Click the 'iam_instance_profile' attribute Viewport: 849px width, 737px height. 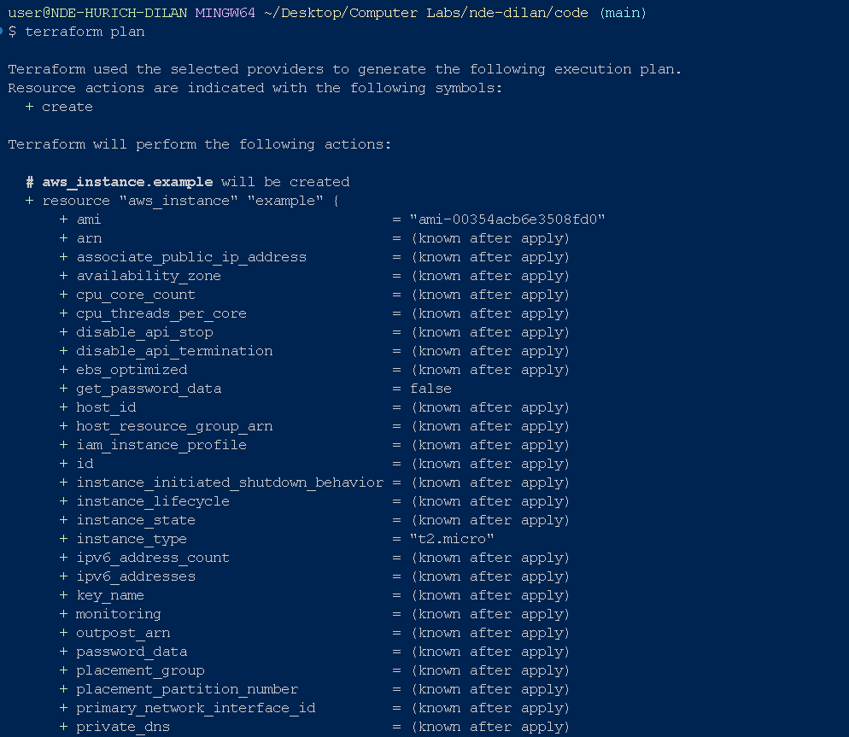click(161, 445)
